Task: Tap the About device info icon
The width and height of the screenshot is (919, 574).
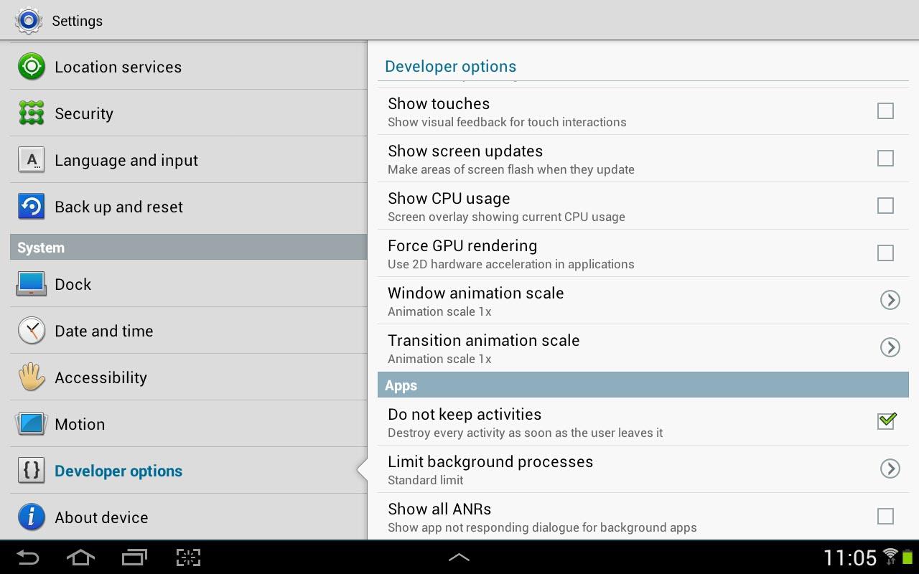Action: (x=32, y=517)
